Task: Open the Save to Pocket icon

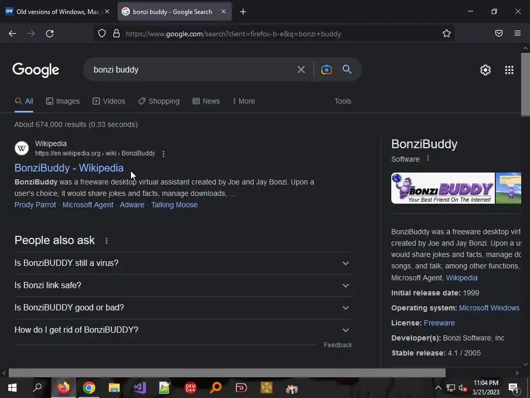Action: [x=499, y=33]
